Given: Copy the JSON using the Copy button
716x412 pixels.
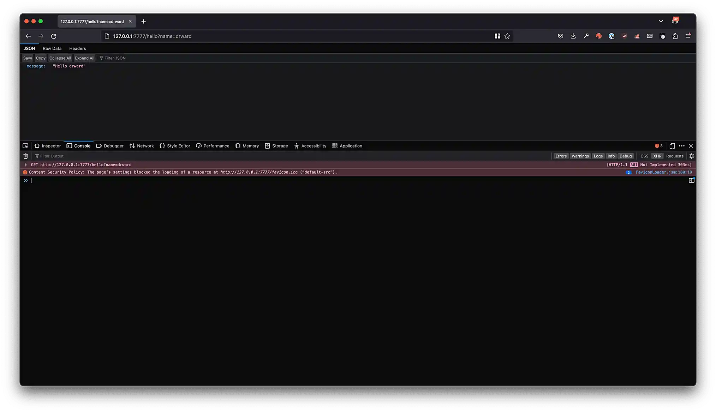Looking at the screenshot, I should [x=41, y=58].
